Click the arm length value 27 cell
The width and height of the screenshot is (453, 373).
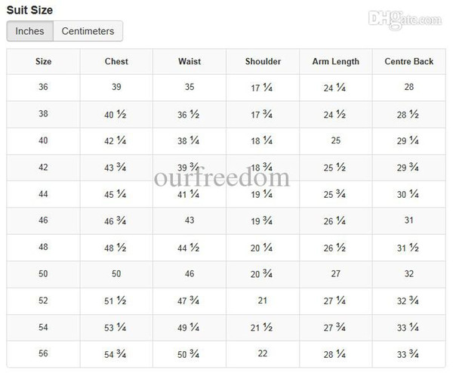pyautogui.click(x=336, y=273)
